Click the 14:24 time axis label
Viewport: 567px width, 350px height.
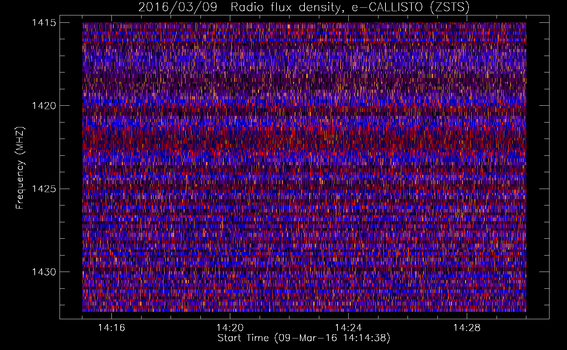click(x=348, y=328)
